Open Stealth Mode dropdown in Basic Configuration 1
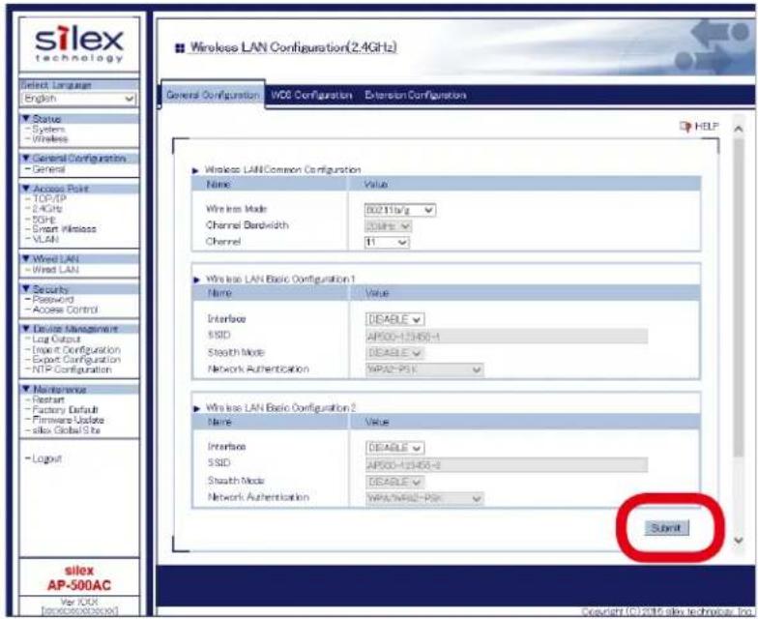This screenshot has width=758, height=619. (x=394, y=352)
